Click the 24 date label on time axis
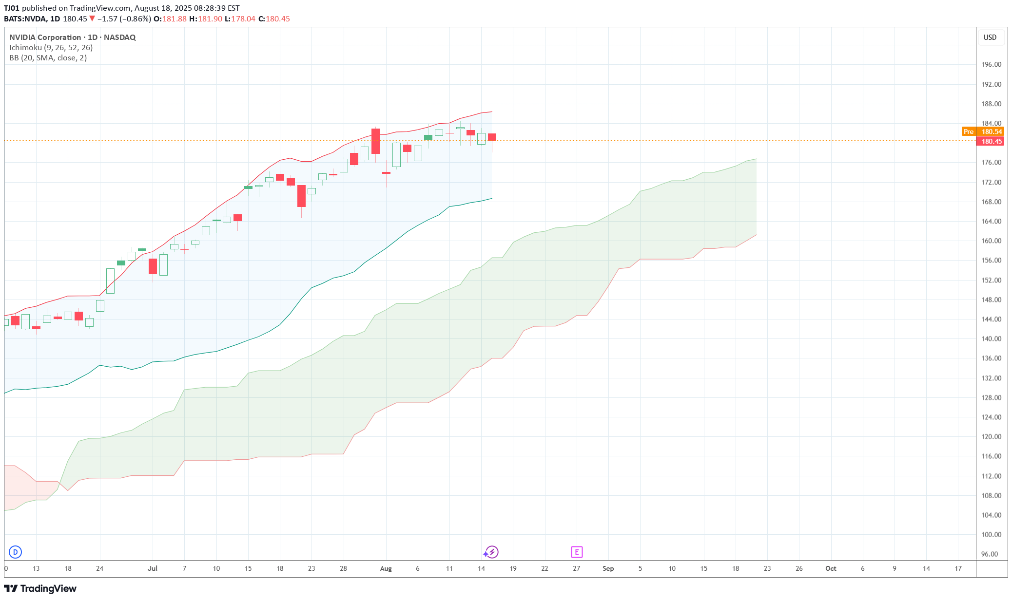 (x=99, y=568)
